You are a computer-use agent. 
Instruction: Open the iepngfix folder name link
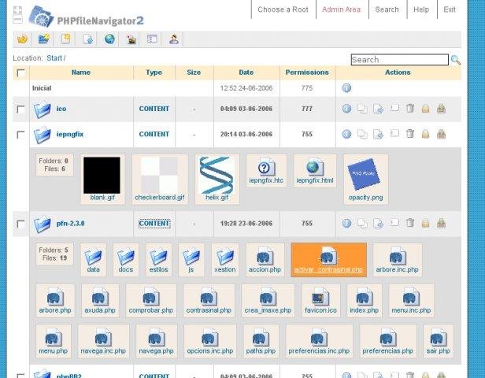70,134
